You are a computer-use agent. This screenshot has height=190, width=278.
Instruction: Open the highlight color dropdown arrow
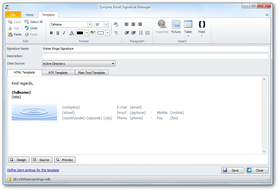[107, 33]
